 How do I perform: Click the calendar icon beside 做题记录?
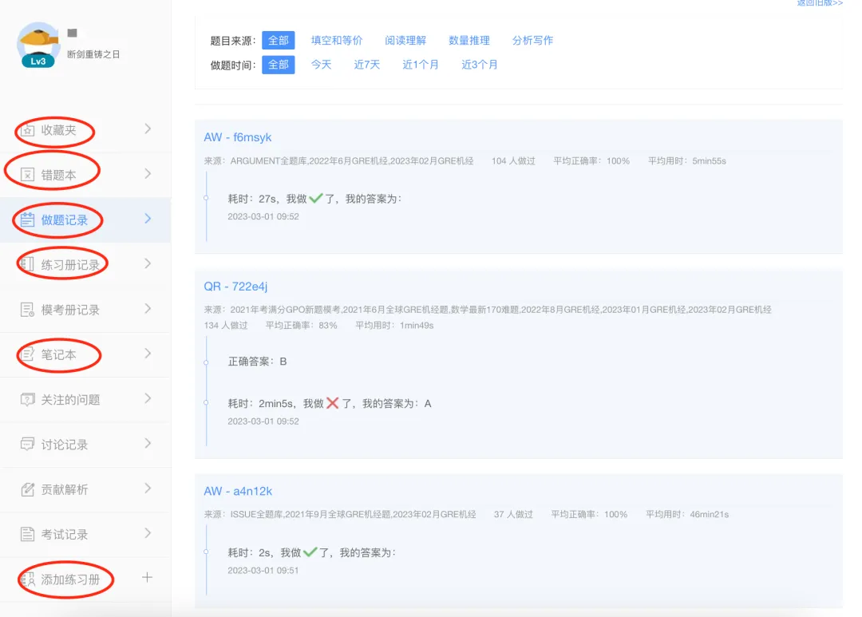(x=28, y=220)
